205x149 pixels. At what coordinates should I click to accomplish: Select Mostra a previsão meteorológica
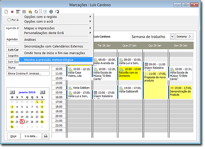[x=56, y=60]
